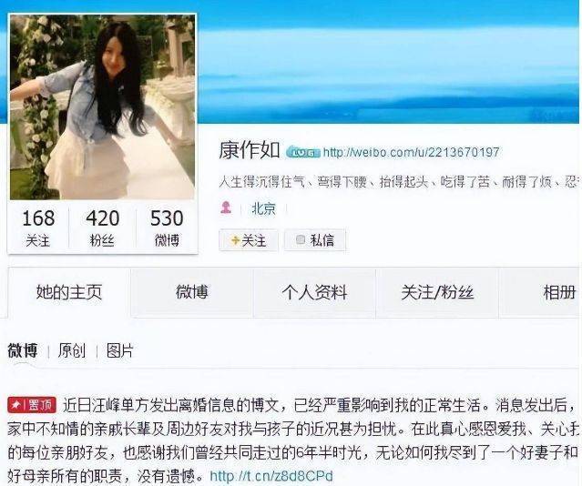This screenshot has width=582, height=486.
Task: Open the 关注/粉丝 tab
Action: pos(437,292)
